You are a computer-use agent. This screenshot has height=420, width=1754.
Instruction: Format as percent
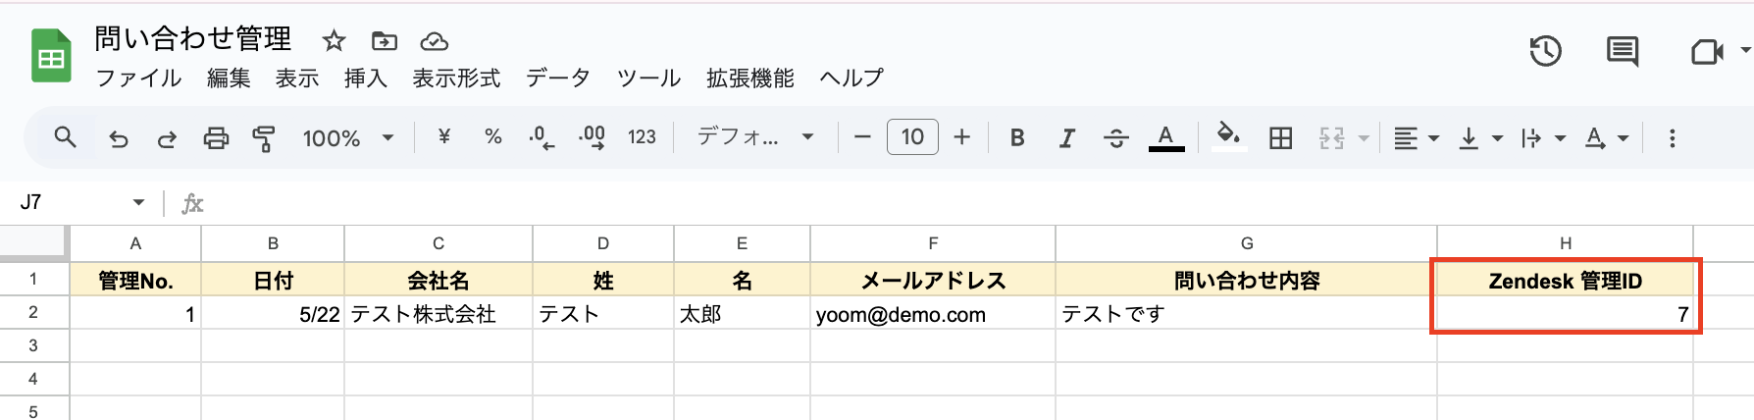pos(493,137)
